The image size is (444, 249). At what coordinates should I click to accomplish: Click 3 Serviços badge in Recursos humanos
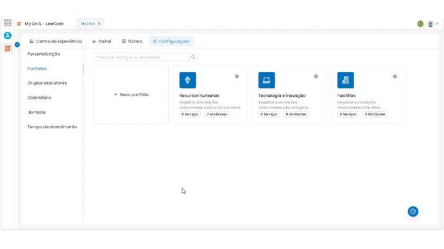pyautogui.click(x=190, y=114)
